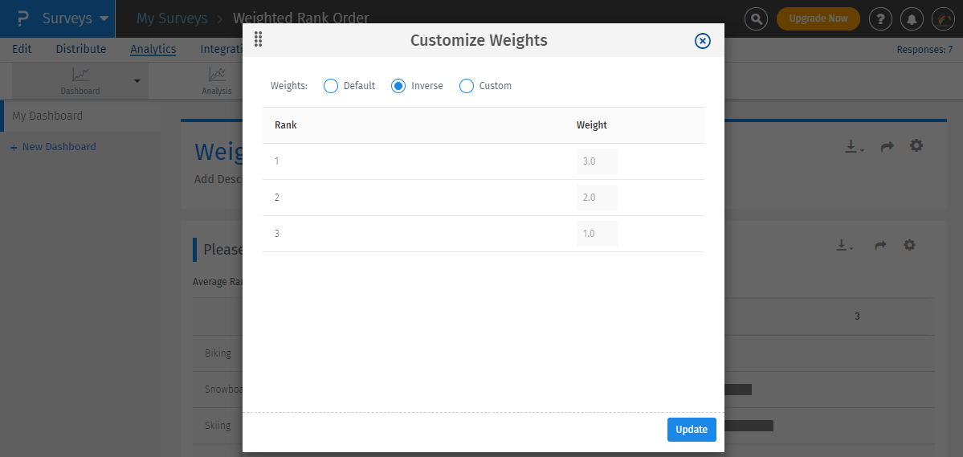963x457 pixels.
Task: Close the Customize Weights dialog
Action: 702,40
